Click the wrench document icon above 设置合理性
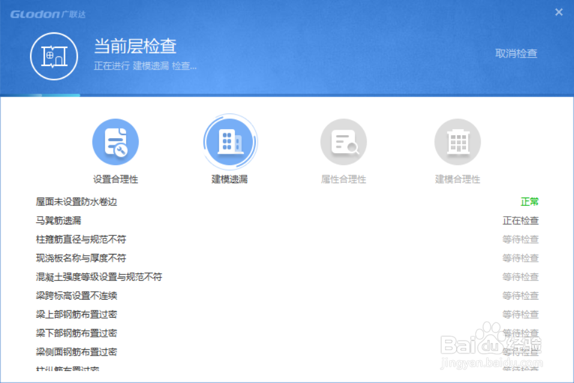Image resolution: width=574 pixels, height=383 pixels. pyautogui.click(x=116, y=141)
